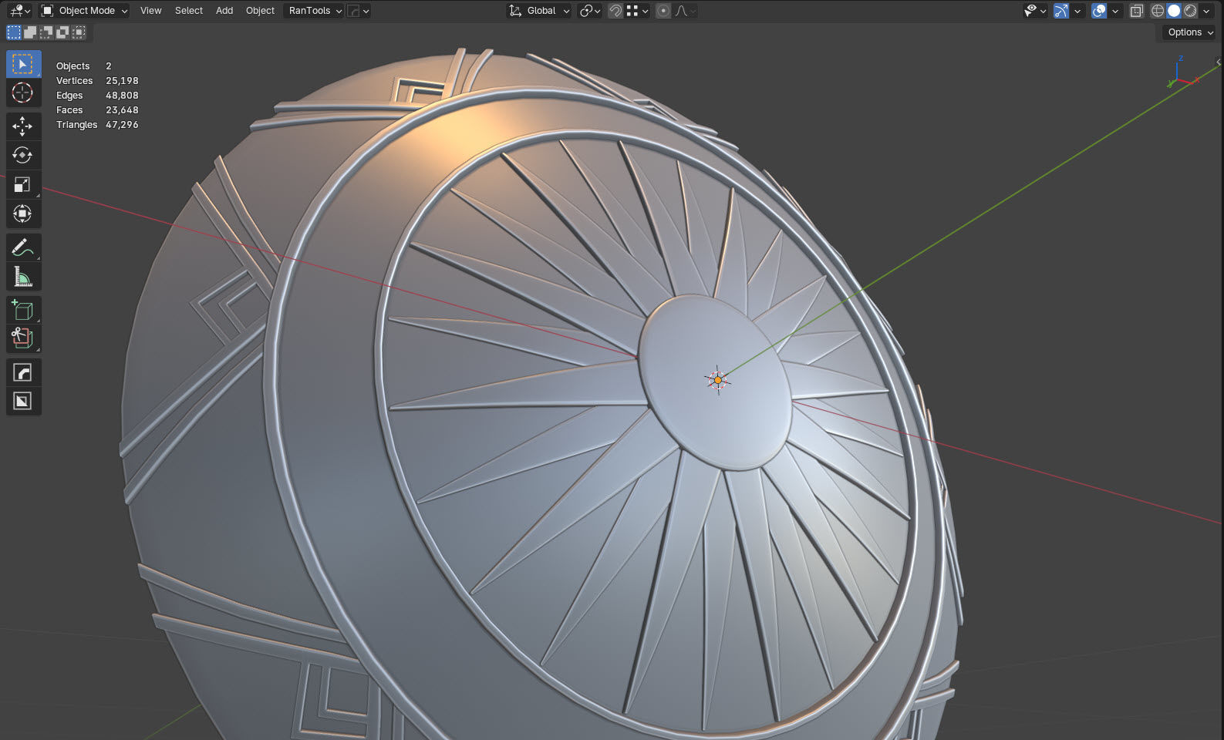This screenshot has width=1224, height=740.
Task: Choose the Move tool
Action: tap(23, 126)
